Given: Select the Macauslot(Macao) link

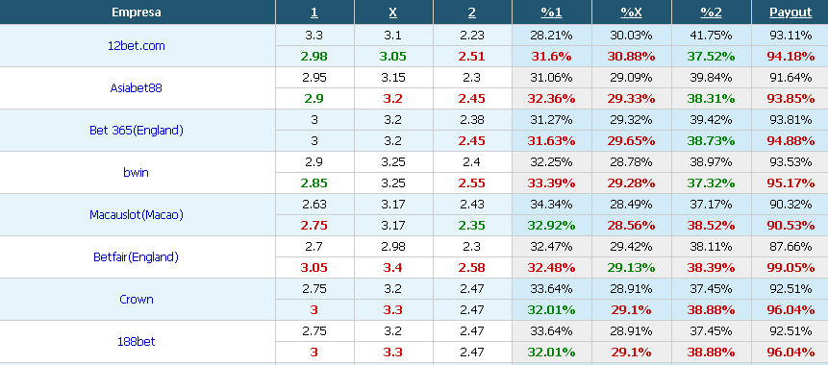Looking at the screenshot, I should coord(137,214).
